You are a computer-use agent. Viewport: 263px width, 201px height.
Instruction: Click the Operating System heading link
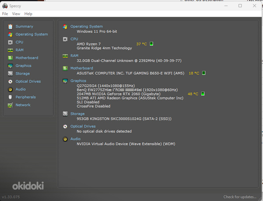pyautogui.click(x=86, y=26)
